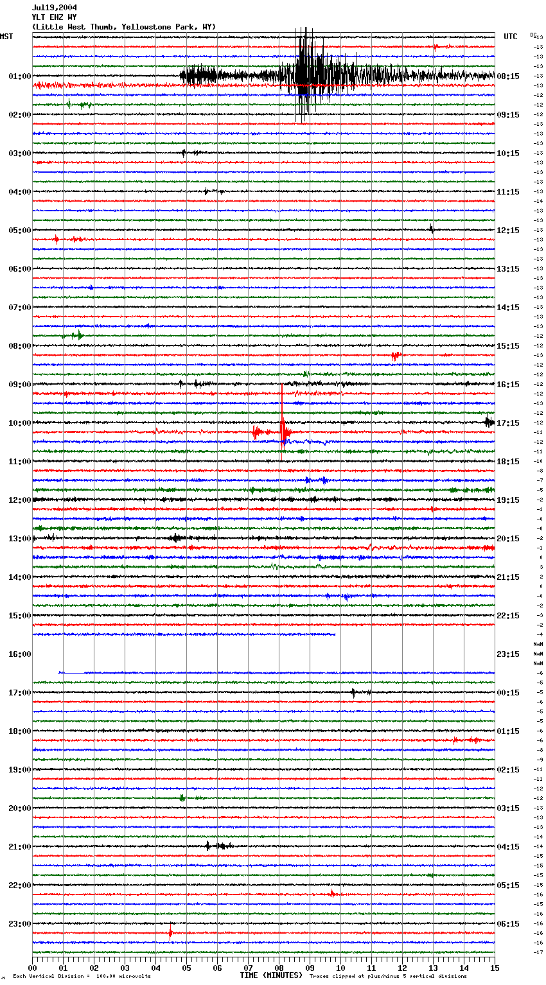
Task: Select the 13:00 MST time label
Action: (x=20, y=539)
